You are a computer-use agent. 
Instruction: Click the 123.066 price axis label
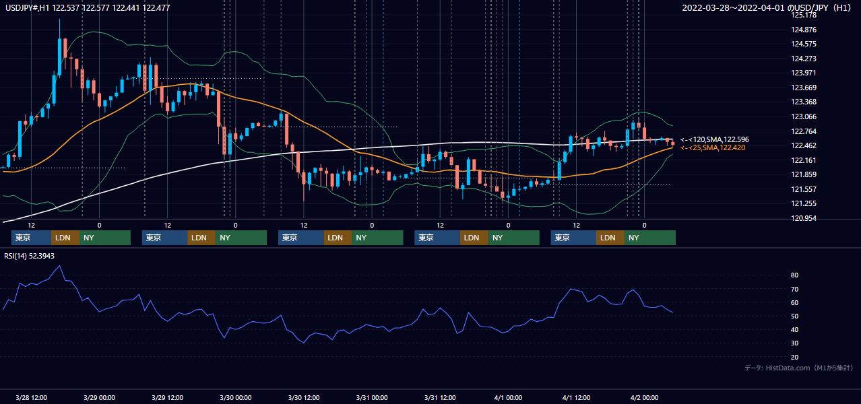pyautogui.click(x=803, y=117)
